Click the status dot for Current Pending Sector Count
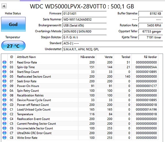The height and width of the screenshot is (142, 165). (x=4, y=124)
